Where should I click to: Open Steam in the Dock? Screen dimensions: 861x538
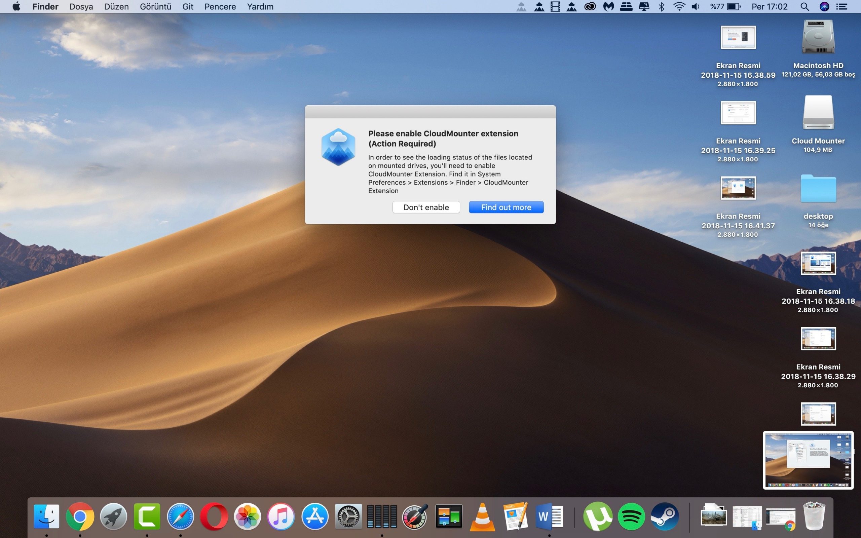[664, 516]
